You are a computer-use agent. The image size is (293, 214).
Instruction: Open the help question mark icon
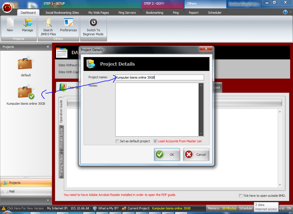tap(285, 12)
